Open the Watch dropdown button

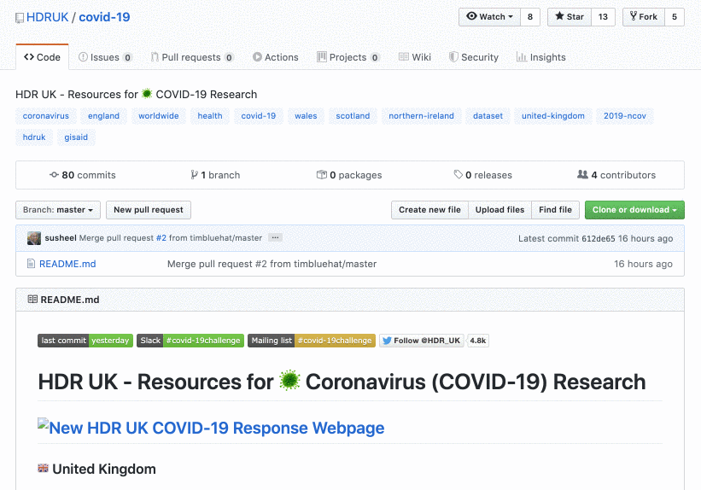pyautogui.click(x=489, y=17)
